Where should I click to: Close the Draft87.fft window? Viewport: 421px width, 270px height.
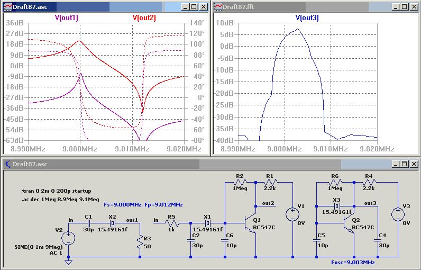coord(414,7)
